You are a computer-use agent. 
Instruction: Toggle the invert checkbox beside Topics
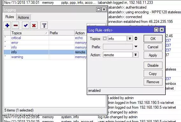[105, 38]
